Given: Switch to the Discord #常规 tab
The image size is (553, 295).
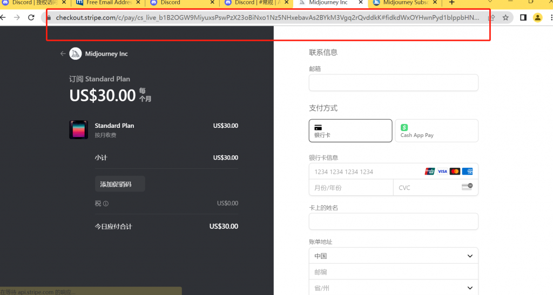Looking at the screenshot, I should (257, 3).
